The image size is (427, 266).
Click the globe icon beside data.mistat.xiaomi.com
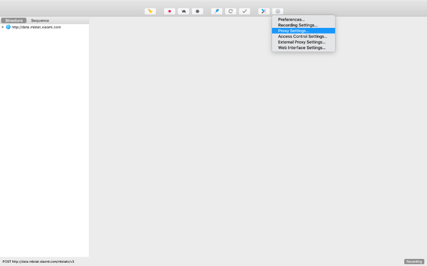point(8,27)
